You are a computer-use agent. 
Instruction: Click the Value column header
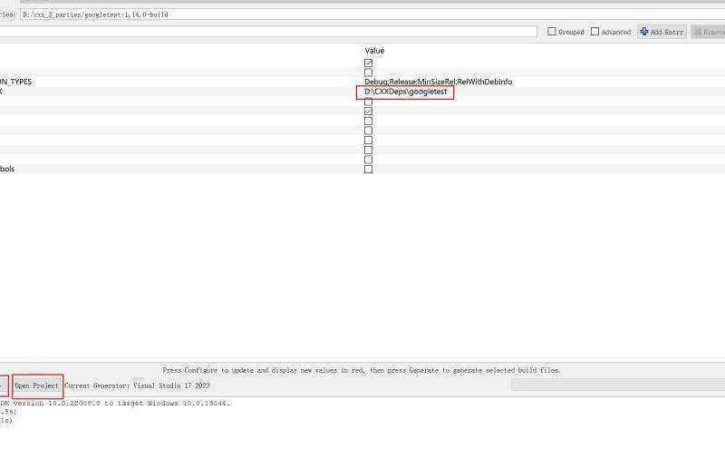tap(374, 51)
